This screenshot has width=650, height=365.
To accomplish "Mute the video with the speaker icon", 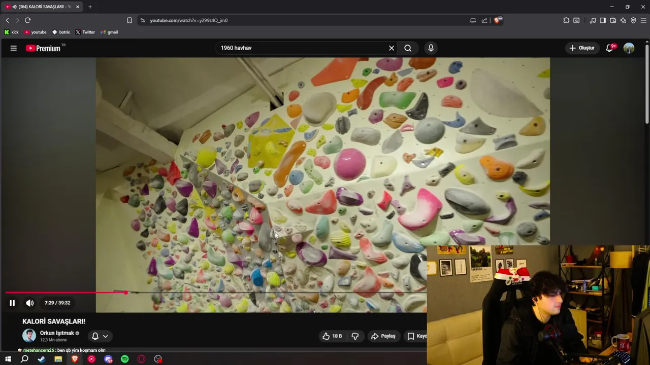I will (30, 303).
